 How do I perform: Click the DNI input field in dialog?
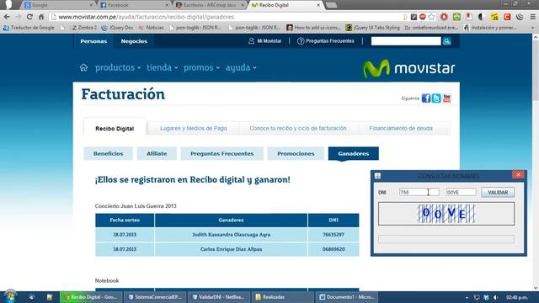419,193
